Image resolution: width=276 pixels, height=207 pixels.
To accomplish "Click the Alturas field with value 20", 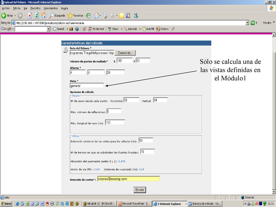I will (x=115, y=72).
